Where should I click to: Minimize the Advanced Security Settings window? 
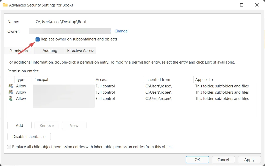(226, 5)
